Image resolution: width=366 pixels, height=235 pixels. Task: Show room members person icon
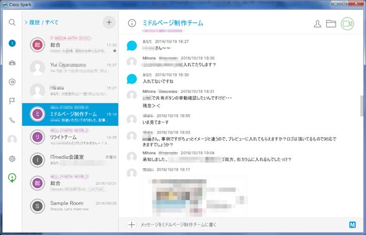(x=318, y=24)
